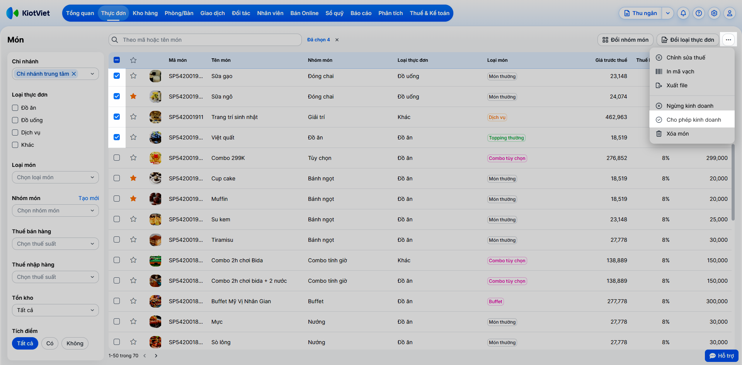742x365 pixels.
Task: Star the Mực item
Action: click(133, 321)
